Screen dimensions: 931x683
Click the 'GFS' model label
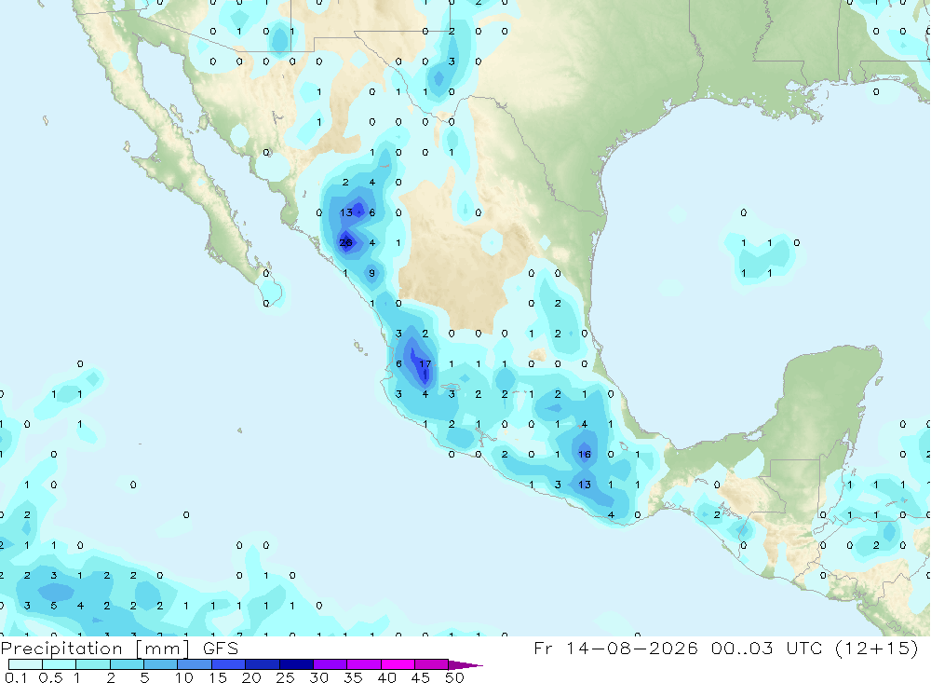coord(221,649)
